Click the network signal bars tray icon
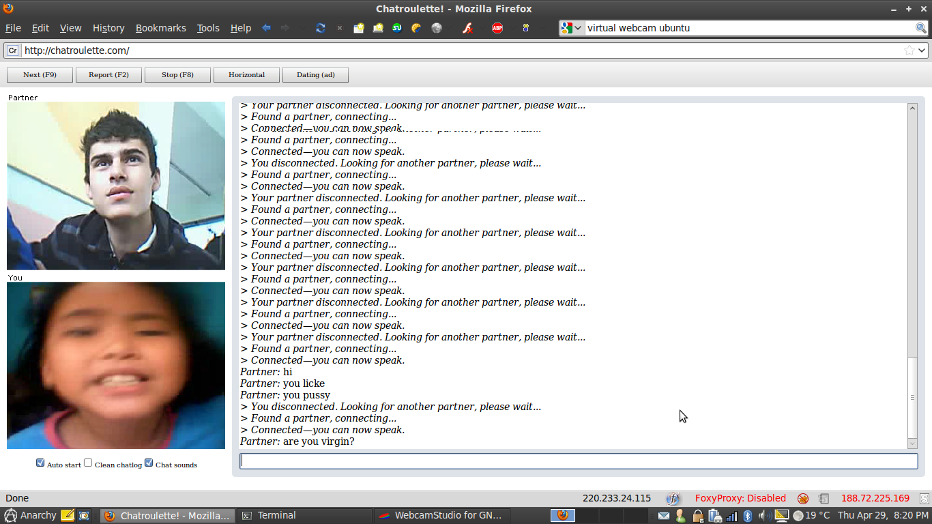This screenshot has height=524, width=932. click(x=731, y=516)
